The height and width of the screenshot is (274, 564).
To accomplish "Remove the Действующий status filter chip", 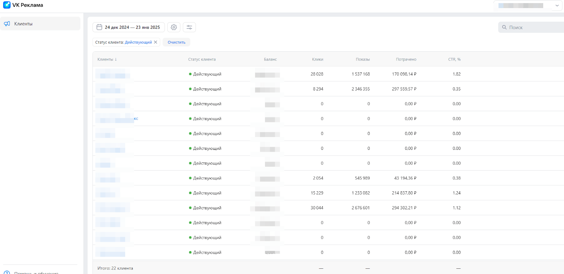I will click(x=155, y=42).
